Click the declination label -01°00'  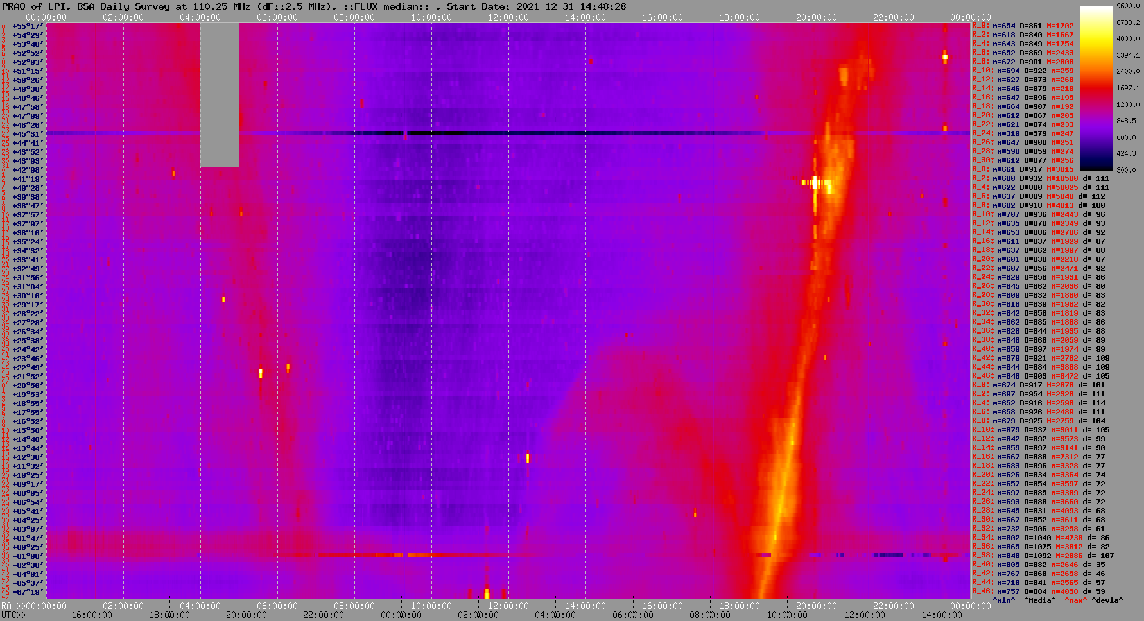pyautogui.click(x=27, y=556)
